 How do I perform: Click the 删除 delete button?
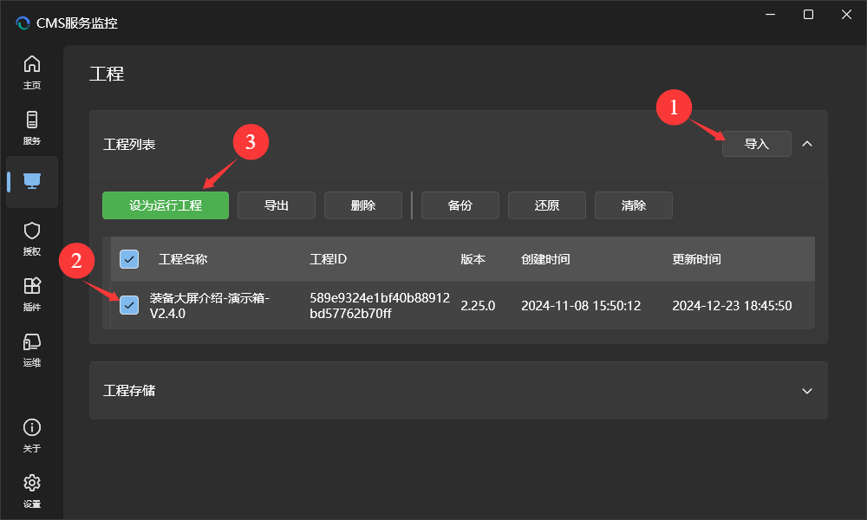point(363,205)
